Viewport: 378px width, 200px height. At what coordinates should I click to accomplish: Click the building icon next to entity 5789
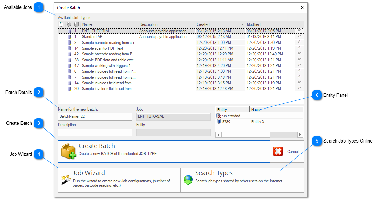coord(219,122)
